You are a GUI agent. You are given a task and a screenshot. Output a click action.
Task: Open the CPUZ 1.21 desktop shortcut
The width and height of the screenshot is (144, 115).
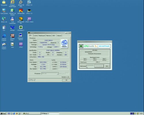click(29, 3)
